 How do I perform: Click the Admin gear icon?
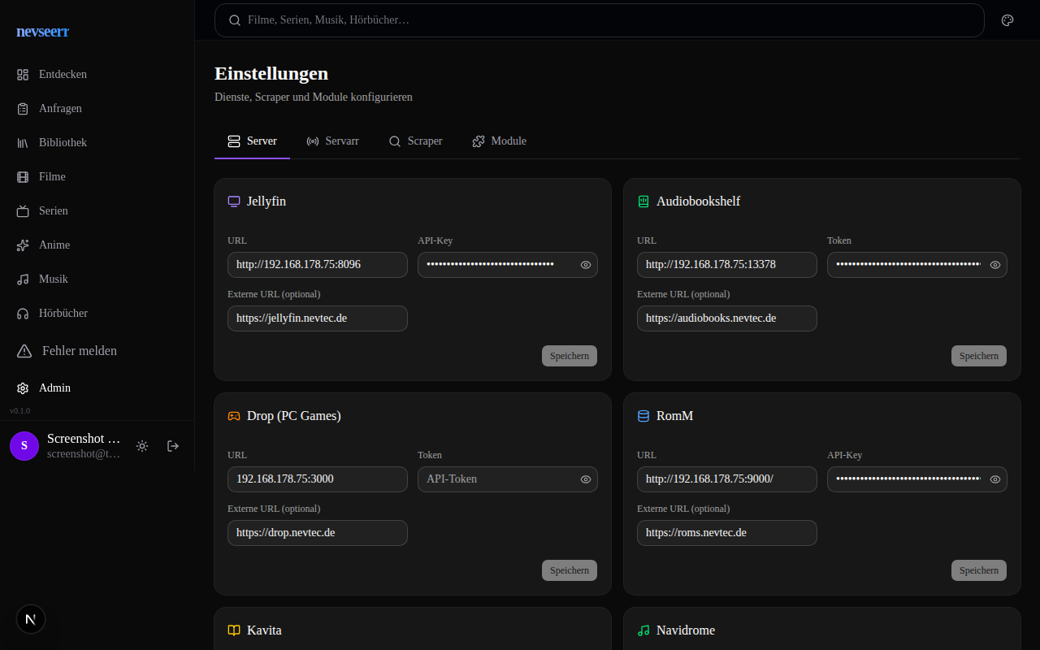click(23, 388)
